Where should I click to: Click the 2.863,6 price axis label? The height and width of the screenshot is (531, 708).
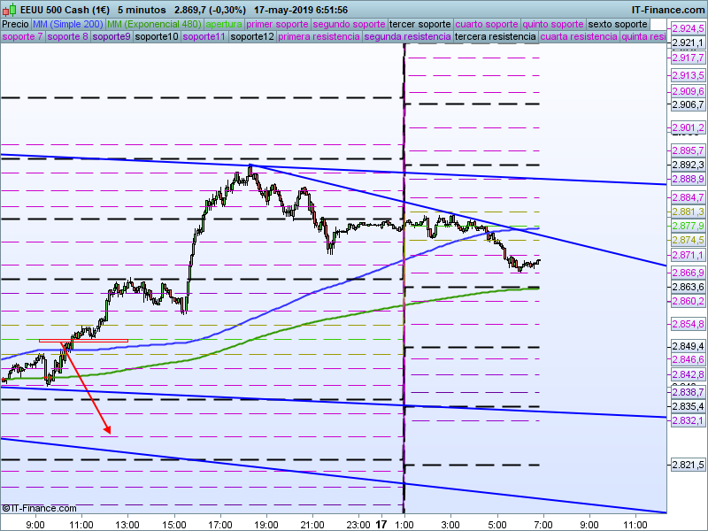[688, 287]
